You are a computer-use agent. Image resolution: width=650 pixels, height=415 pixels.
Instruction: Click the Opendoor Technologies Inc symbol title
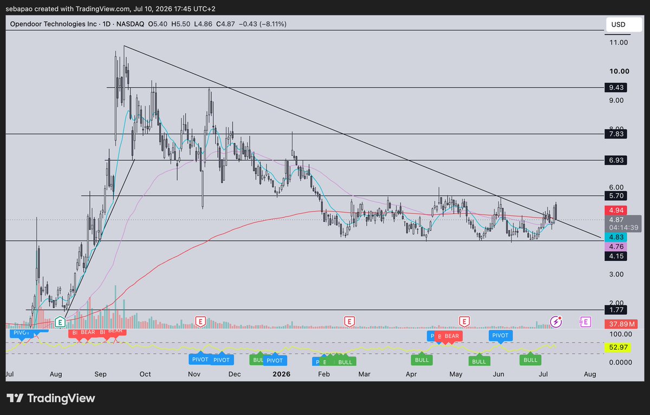point(54,24)
